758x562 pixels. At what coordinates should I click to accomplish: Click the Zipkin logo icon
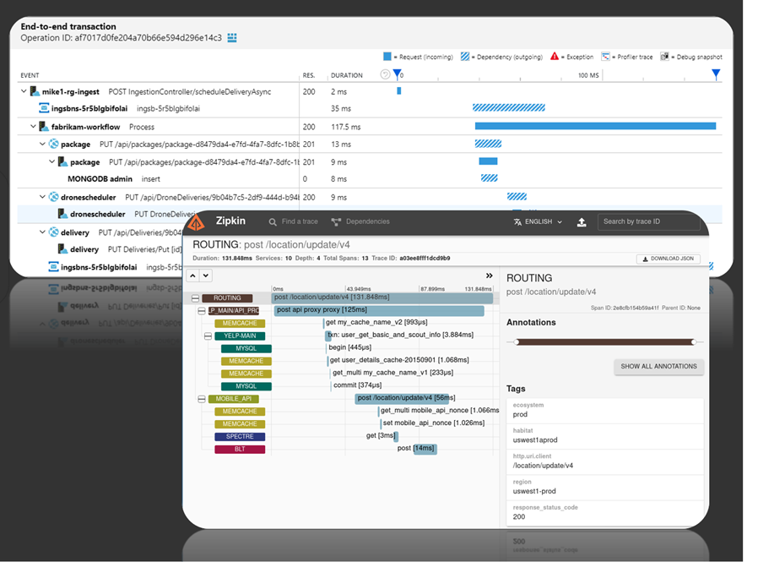[196, 222]
